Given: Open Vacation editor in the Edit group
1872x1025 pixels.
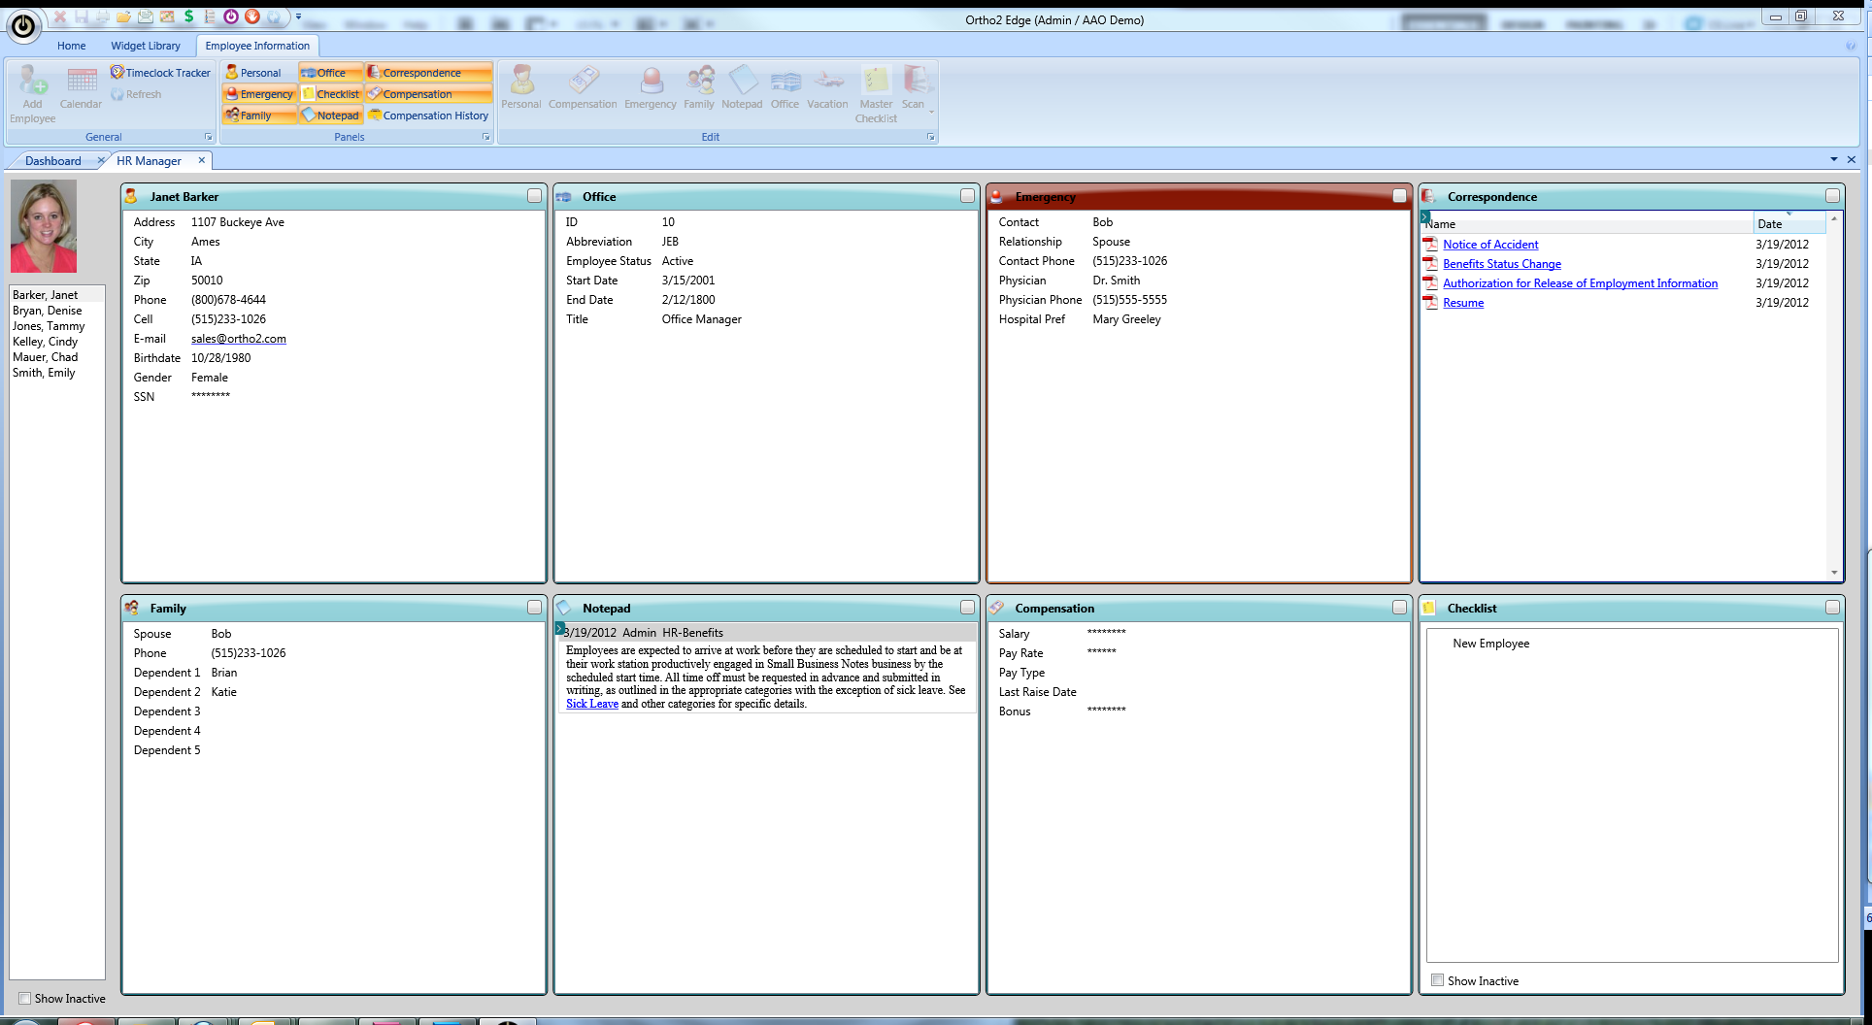Looking at the screenshot, I should [x=827, y=88].
